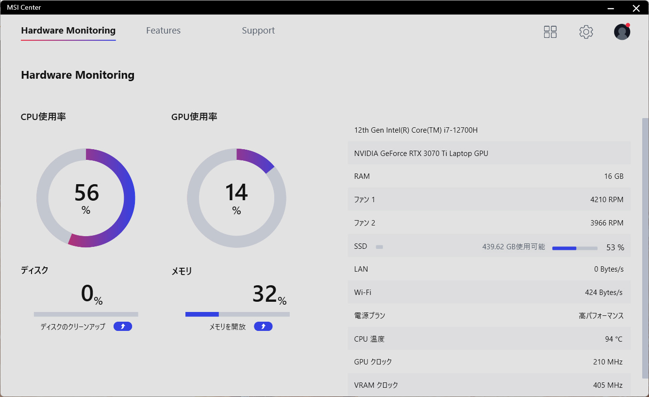
Task: Open the Features tab
Action: tap(163, 31)
